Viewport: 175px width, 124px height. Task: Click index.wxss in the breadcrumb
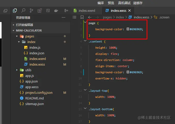click(141, 17)
